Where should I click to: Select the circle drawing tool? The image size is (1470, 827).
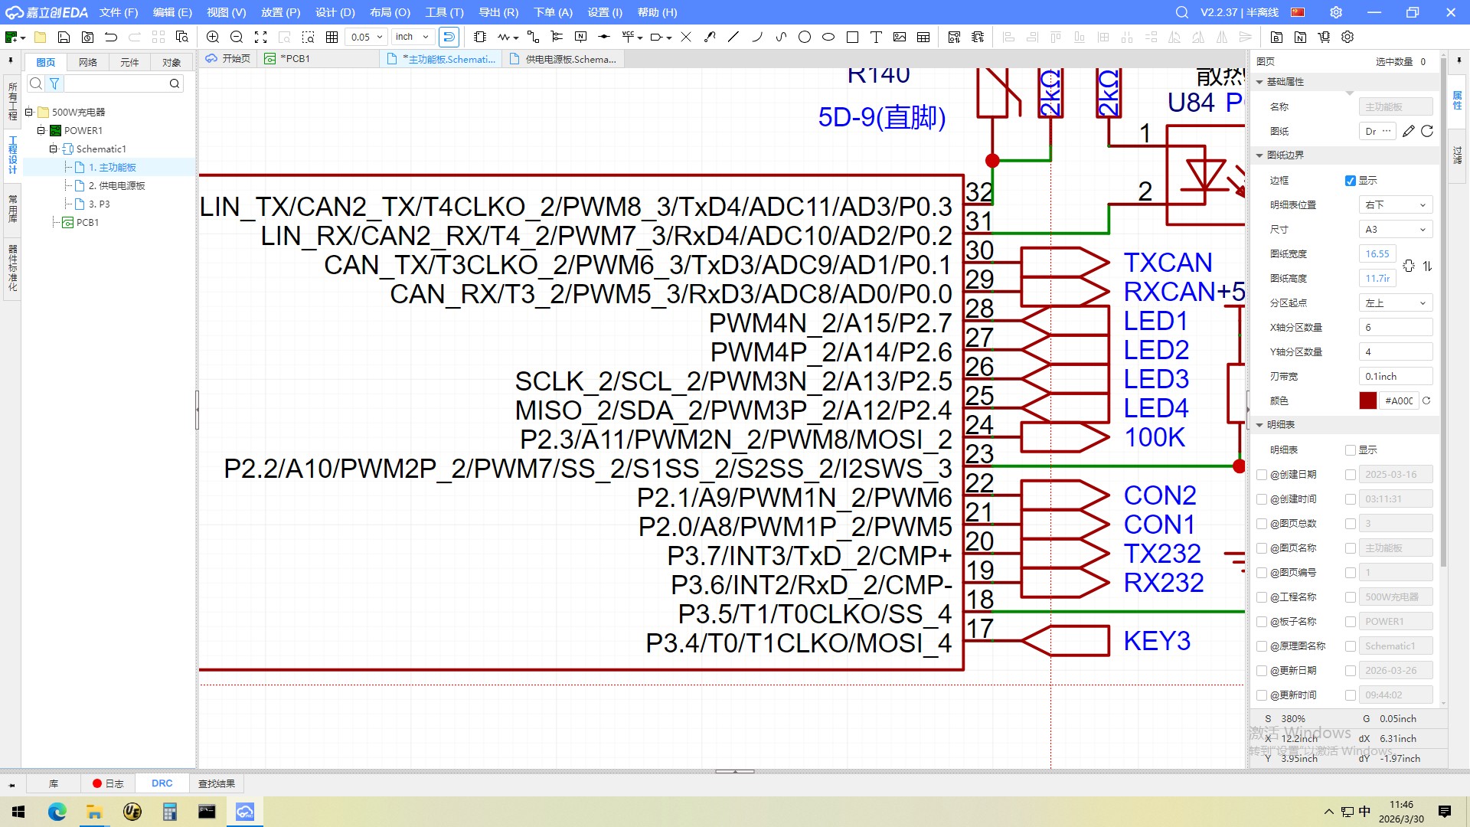point(804,37)
